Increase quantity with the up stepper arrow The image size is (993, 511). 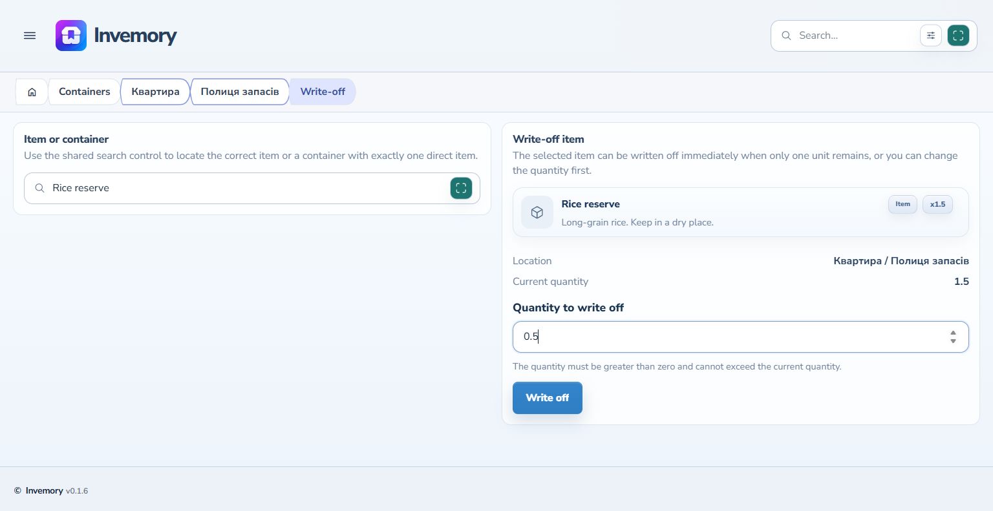pos(953,333)
